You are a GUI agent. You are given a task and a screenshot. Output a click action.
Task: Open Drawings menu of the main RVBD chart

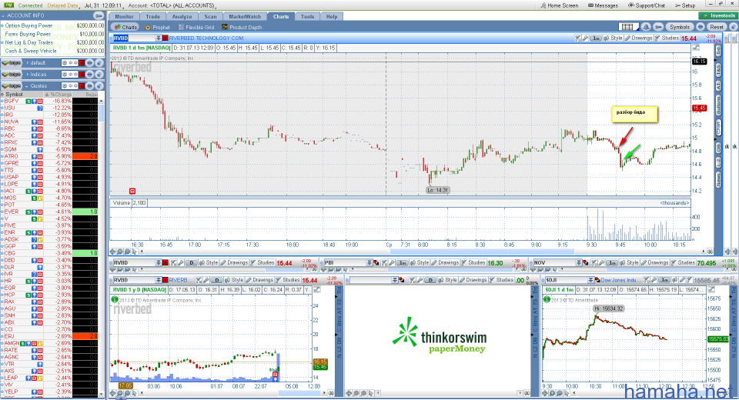pos(639,38)
